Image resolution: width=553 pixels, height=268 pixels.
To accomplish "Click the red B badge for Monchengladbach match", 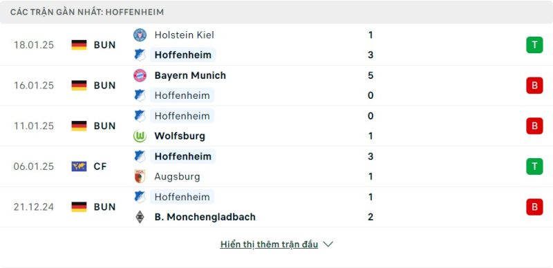I will point(534,207).
